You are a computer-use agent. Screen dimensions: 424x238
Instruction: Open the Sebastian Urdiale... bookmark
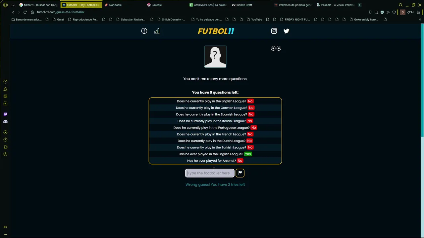[130, 20]
